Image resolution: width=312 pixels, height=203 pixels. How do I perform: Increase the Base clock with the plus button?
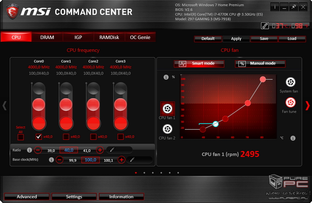point(122,159)
